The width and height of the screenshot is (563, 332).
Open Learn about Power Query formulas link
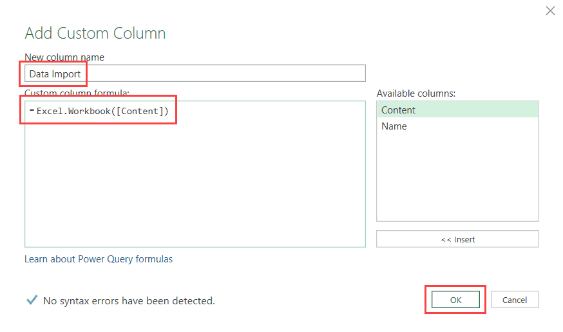click(99, 259)
